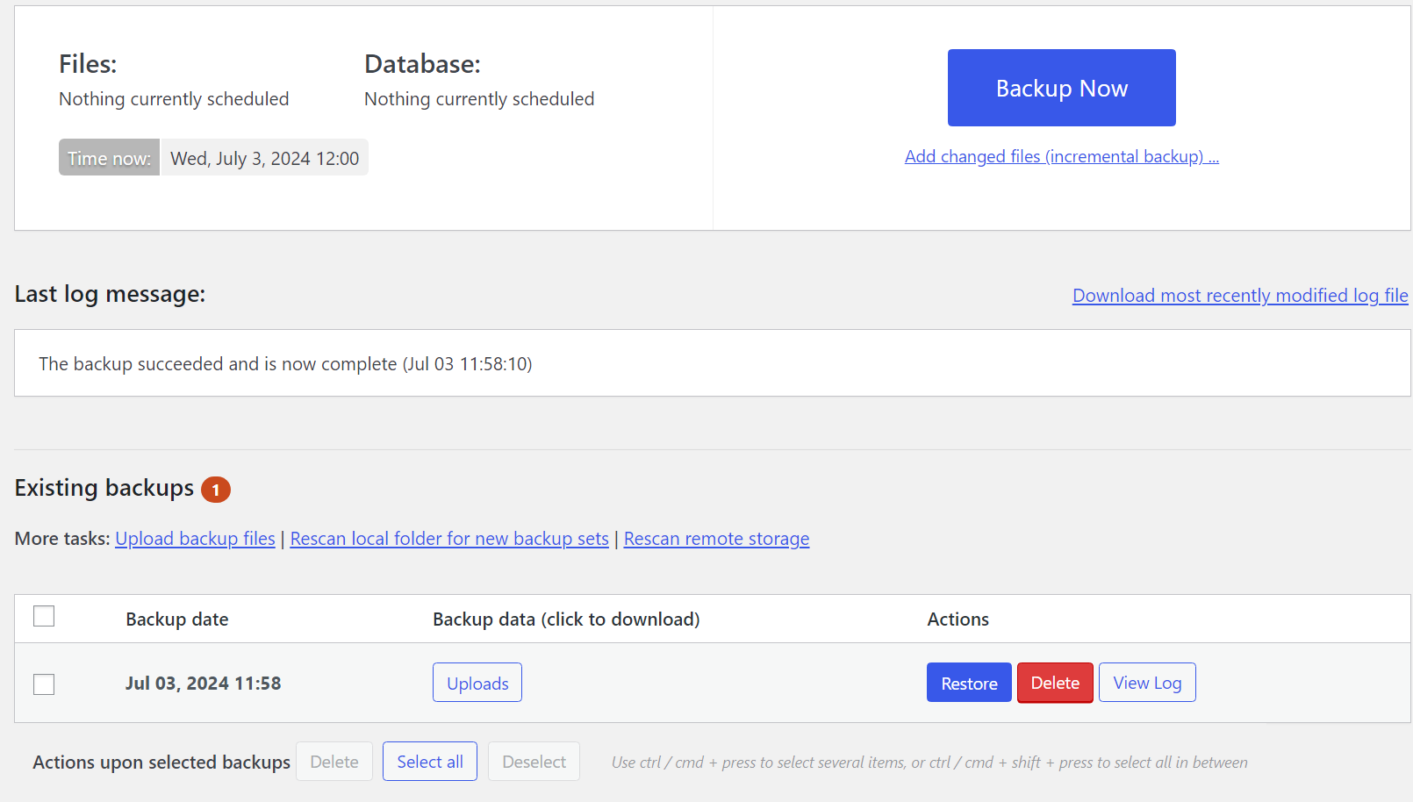Delete all selected backups
This screenshot has height=802, width=1413.
coord(334,761)
